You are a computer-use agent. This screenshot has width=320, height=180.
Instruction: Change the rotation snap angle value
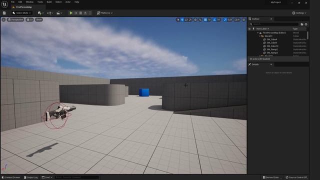[x=219, y=19]
